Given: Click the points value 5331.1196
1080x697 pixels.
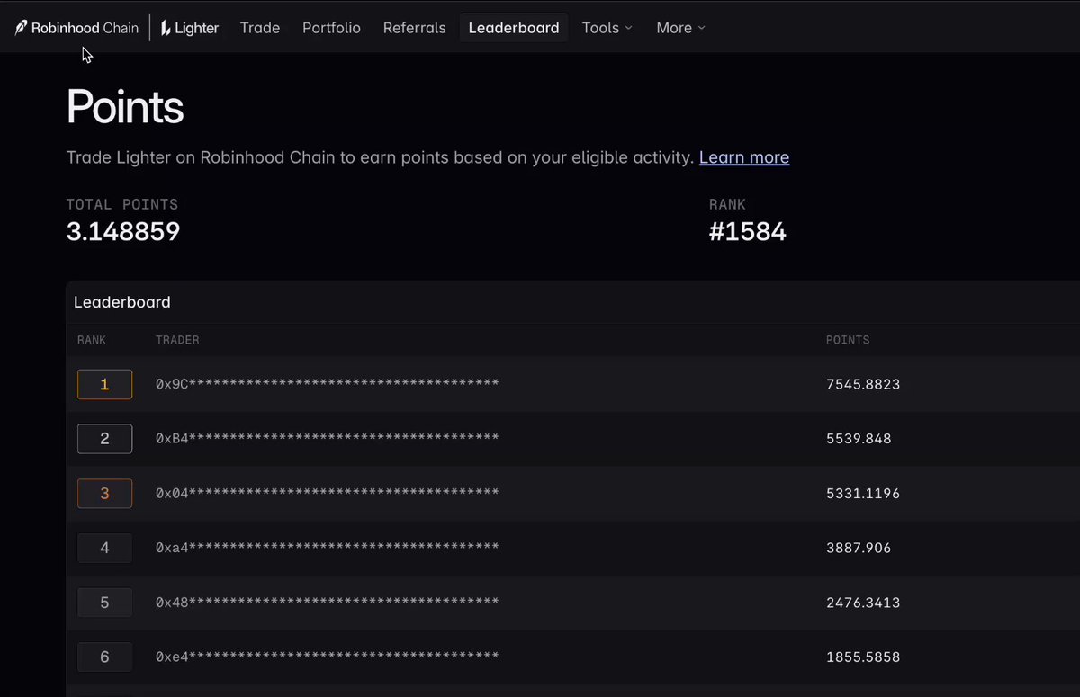Looking at the screenshot, I should 863,494.
